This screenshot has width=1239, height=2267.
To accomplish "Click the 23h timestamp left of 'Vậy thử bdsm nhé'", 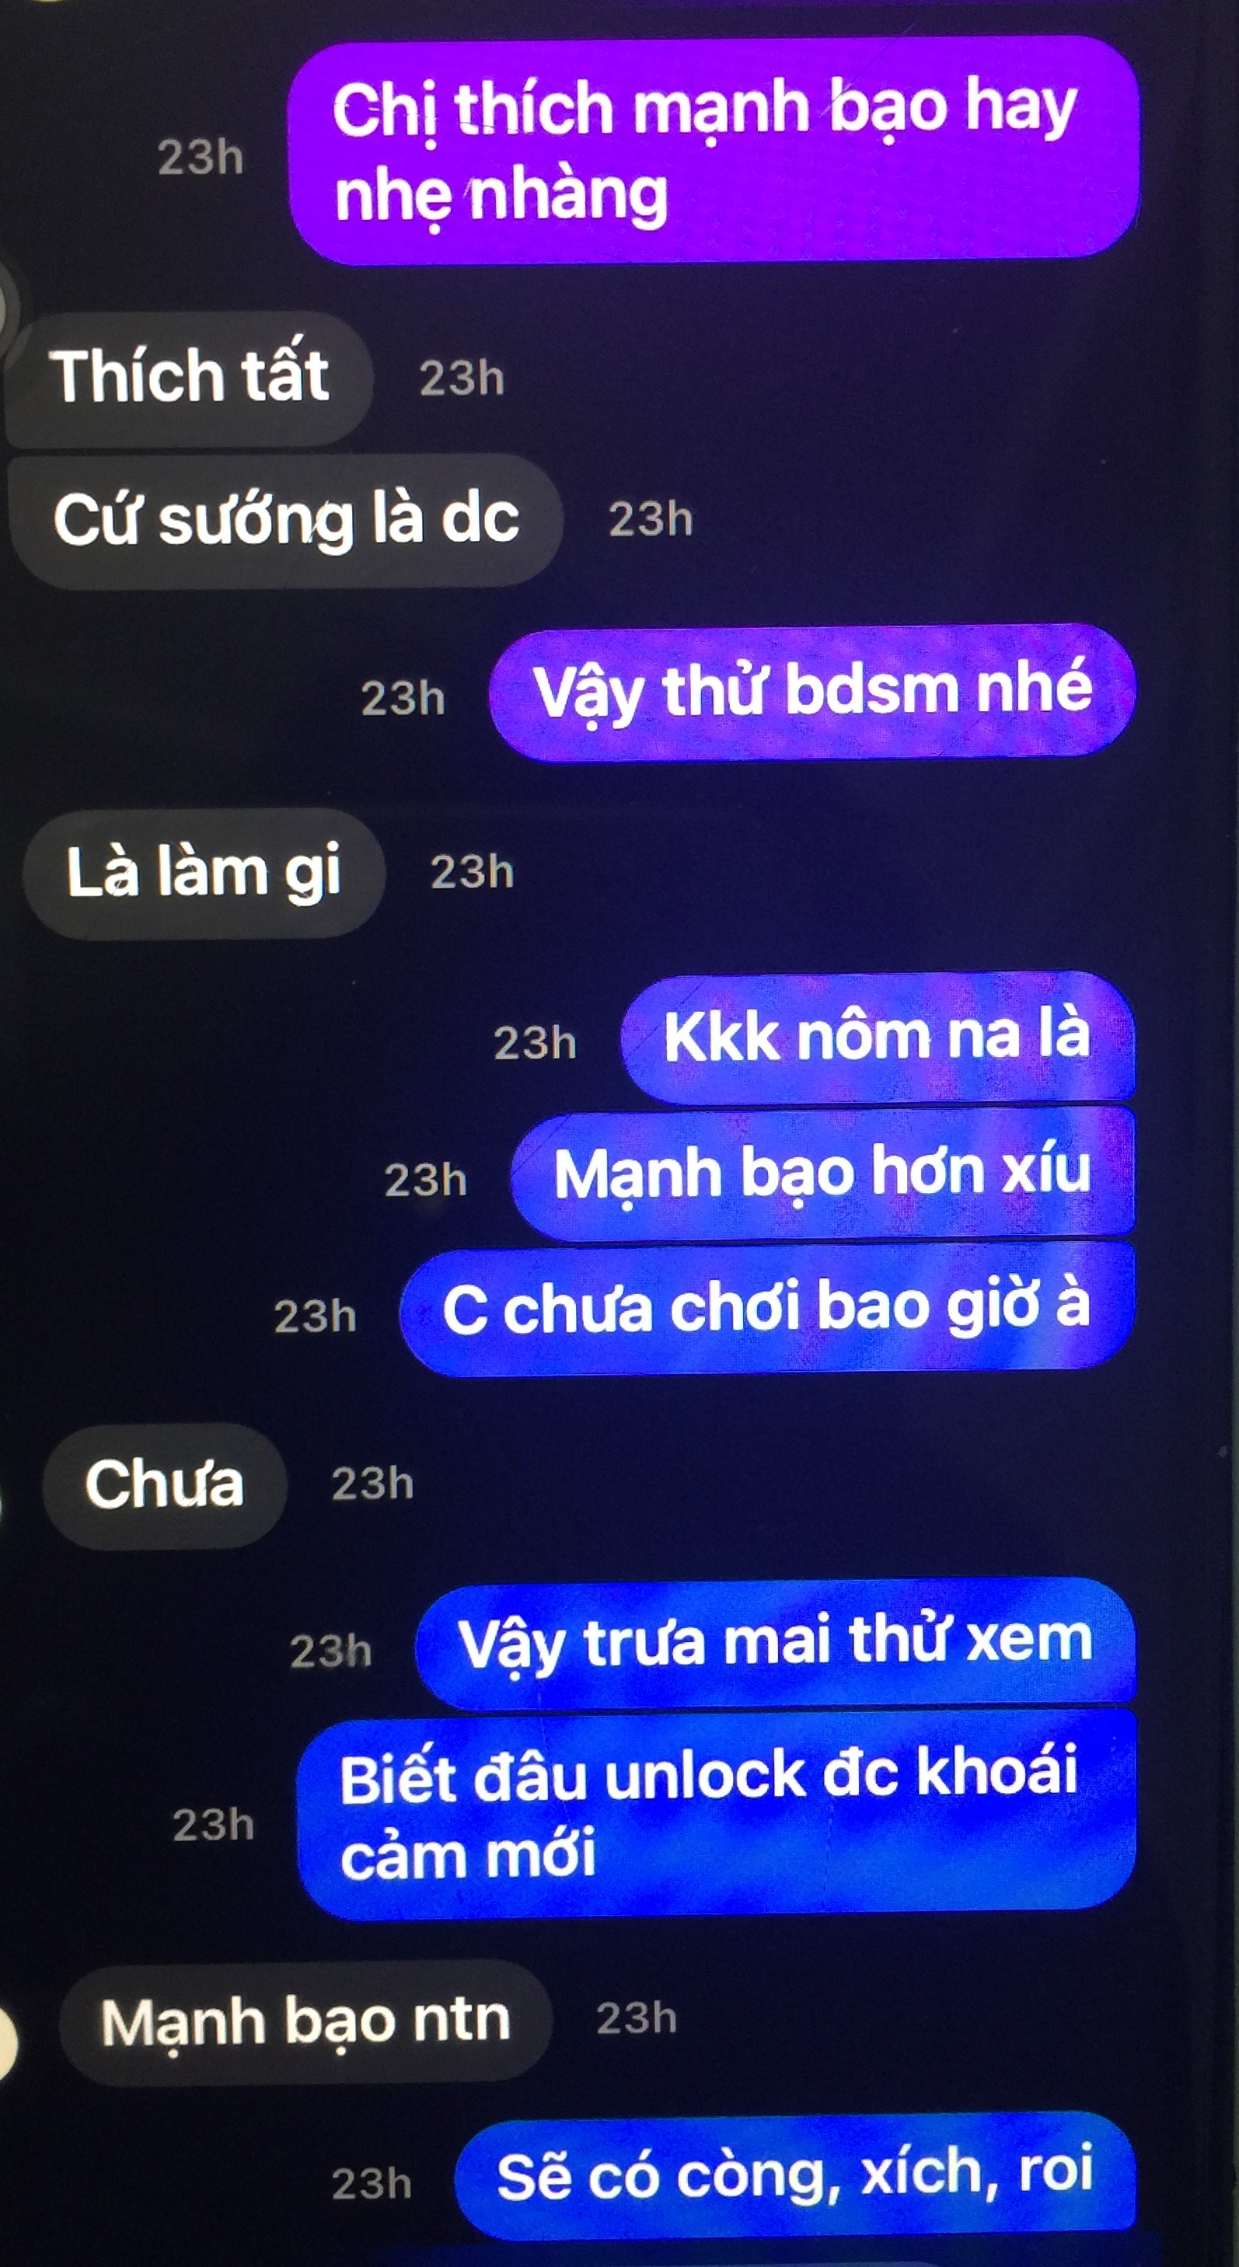I will tap(404, 699).
